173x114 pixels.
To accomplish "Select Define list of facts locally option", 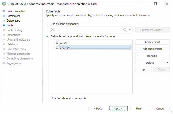I will [48, 36].
